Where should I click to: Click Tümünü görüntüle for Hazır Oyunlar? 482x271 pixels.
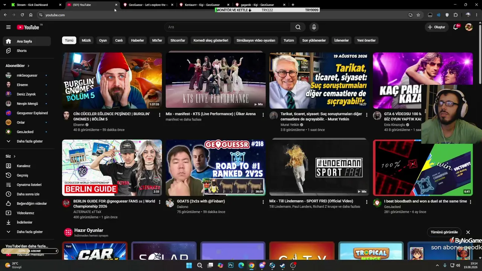coord(444,232)
